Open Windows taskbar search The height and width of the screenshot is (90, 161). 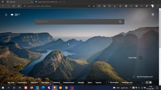pos(9,88)
